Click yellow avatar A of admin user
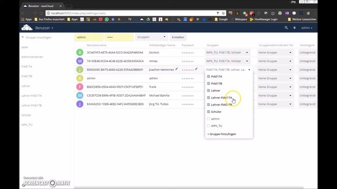Screen dimensions: 337x189 pos(80,78)
